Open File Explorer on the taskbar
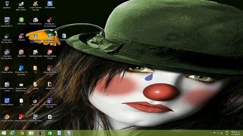This screenshot has height=136, width=243. 31,133
